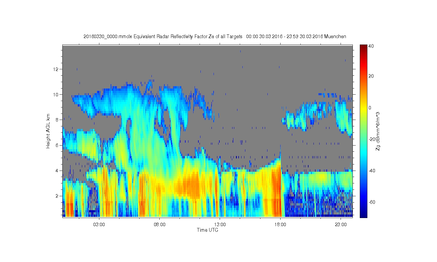Click the colorbar label 'Zg dBmm^6/m^3'

[x=378, y=131]
